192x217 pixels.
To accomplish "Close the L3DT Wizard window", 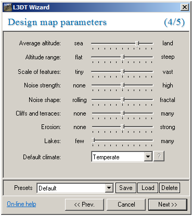I will pyautogui.click(x=184, y=7).
